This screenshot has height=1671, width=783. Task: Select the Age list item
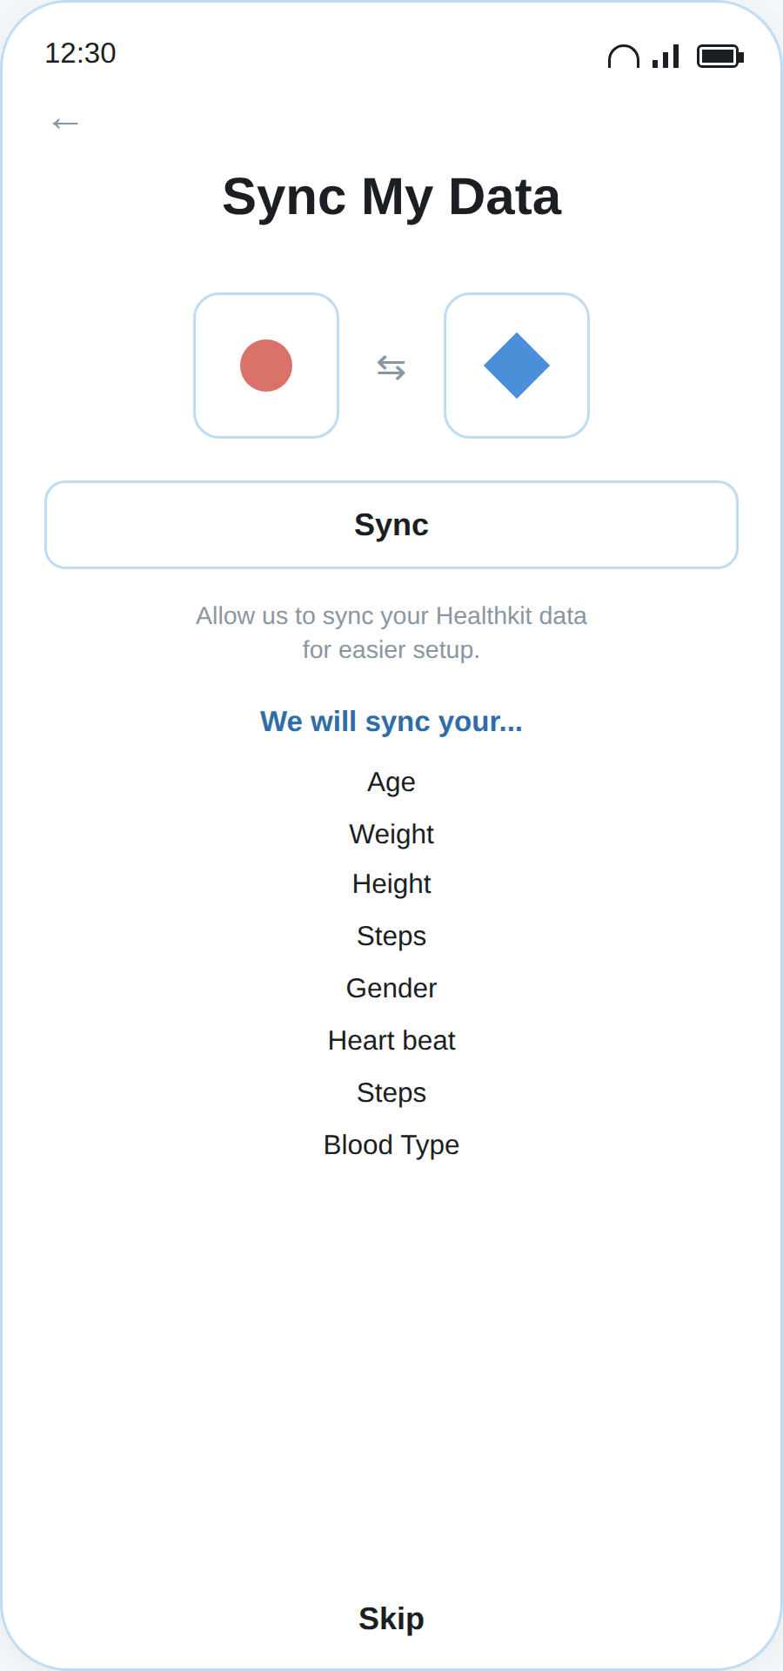pyautogui.click(x=391, y=782)
